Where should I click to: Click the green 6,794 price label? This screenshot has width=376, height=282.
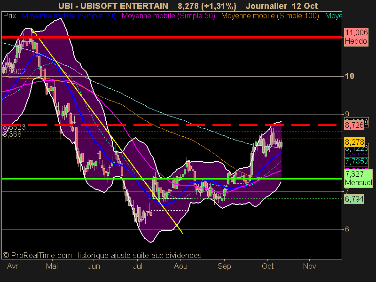[x=354, y=199]
